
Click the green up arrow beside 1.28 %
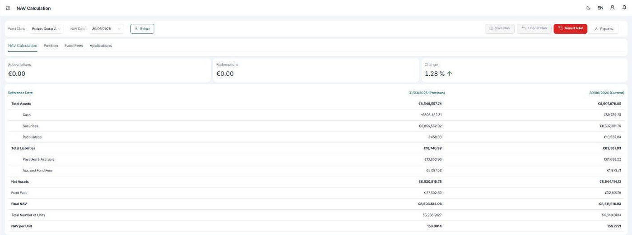tap(450, 74)
